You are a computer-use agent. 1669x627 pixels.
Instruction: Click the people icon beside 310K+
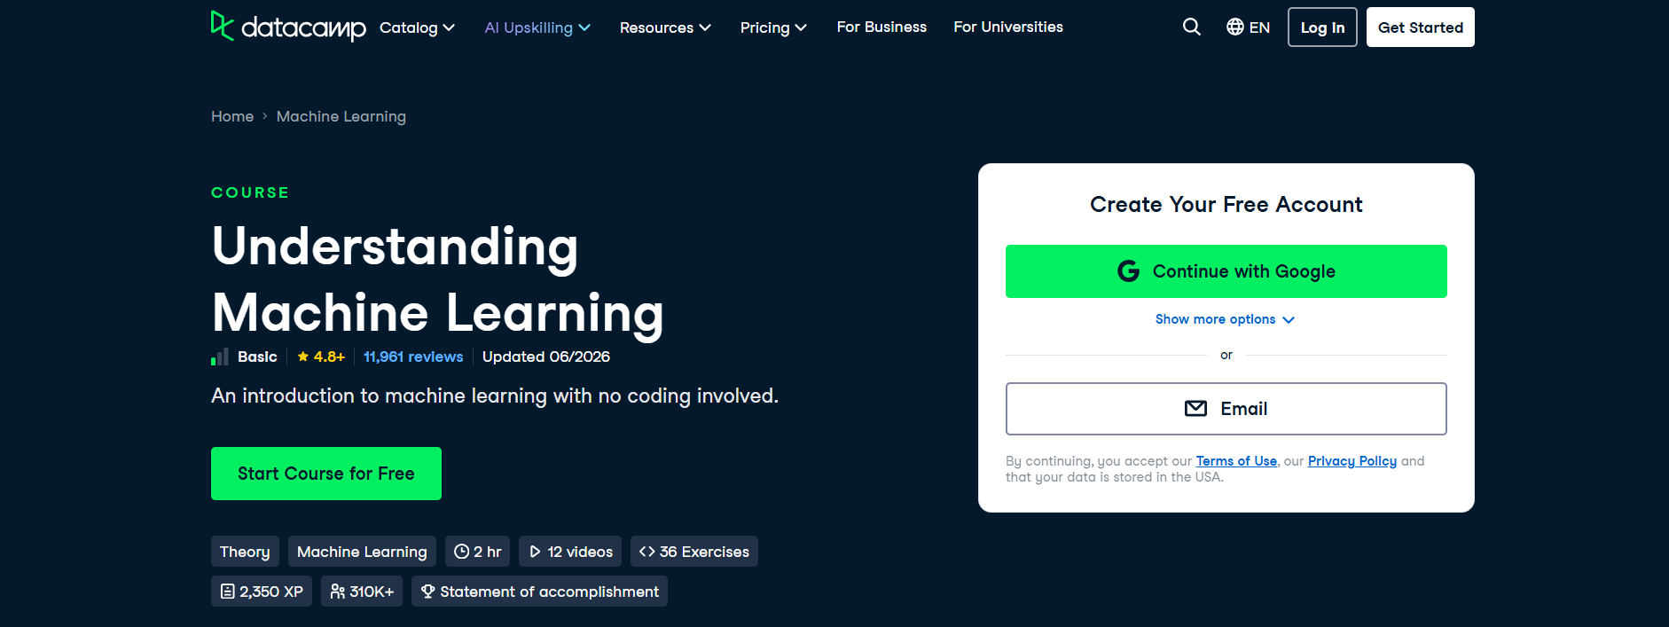(338, 592)
